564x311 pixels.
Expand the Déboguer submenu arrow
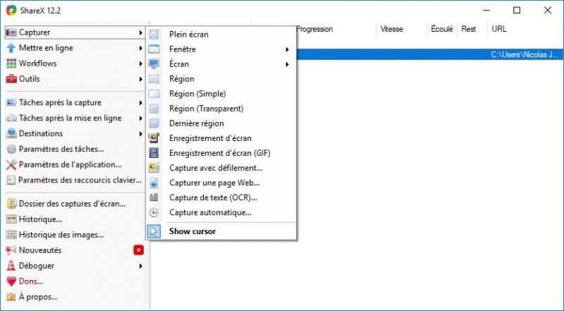140,266
